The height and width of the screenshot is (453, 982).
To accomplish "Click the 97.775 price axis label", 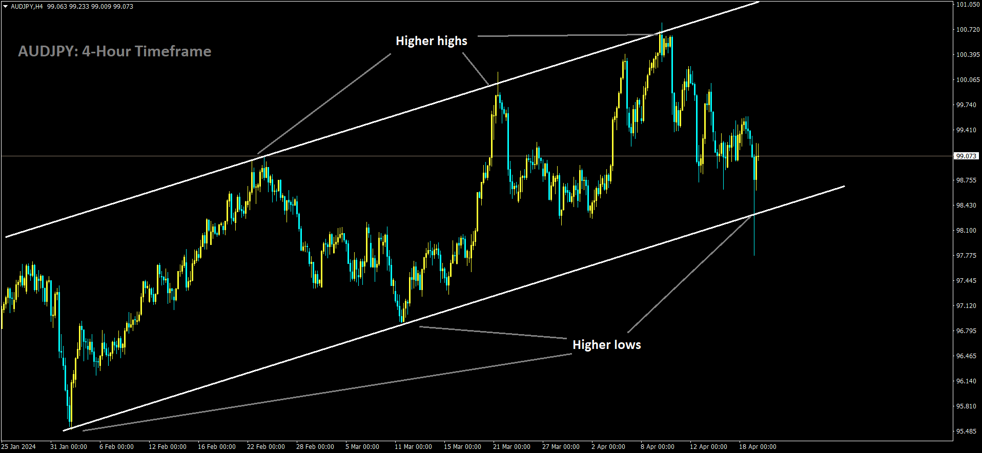I will (x=966, y=256).
